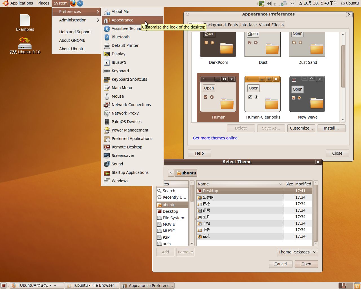Screen dimensions: 361x289
Task: Select the Install Ubuntu 9.10 desktop icon
Action: pyautogui.click(x=25, y=45)
